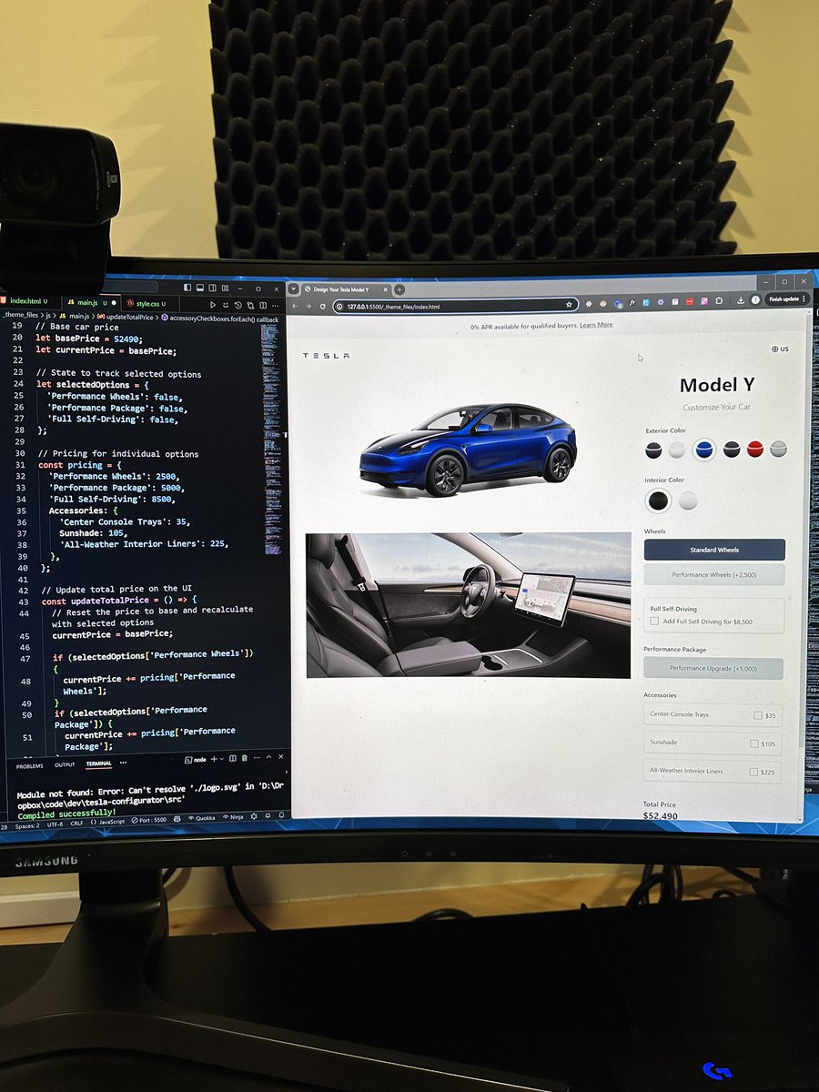Click the Model Y interior image
This screenshot has width=819, height=1092.
pyautogui.click(x=468, y=605)
